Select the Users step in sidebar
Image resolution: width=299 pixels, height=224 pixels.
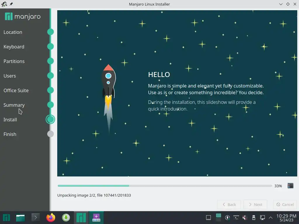pos(10,76)
